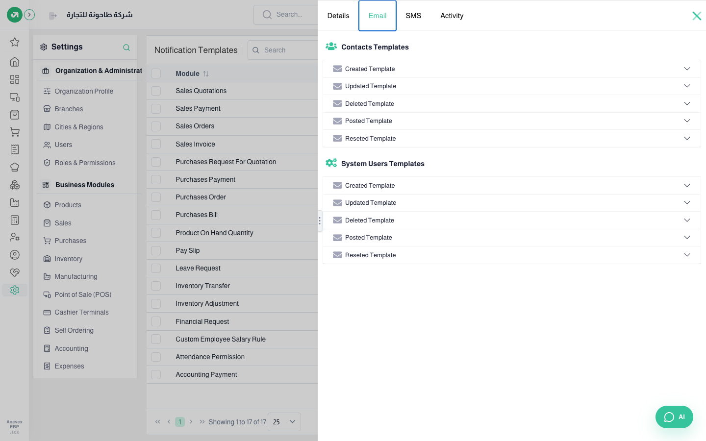
Task: Open Organization Profile settings link
Action: pos(84,91)
